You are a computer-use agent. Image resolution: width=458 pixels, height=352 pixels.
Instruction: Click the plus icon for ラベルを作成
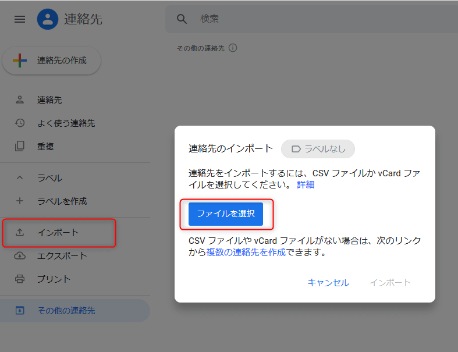point(20,201)
